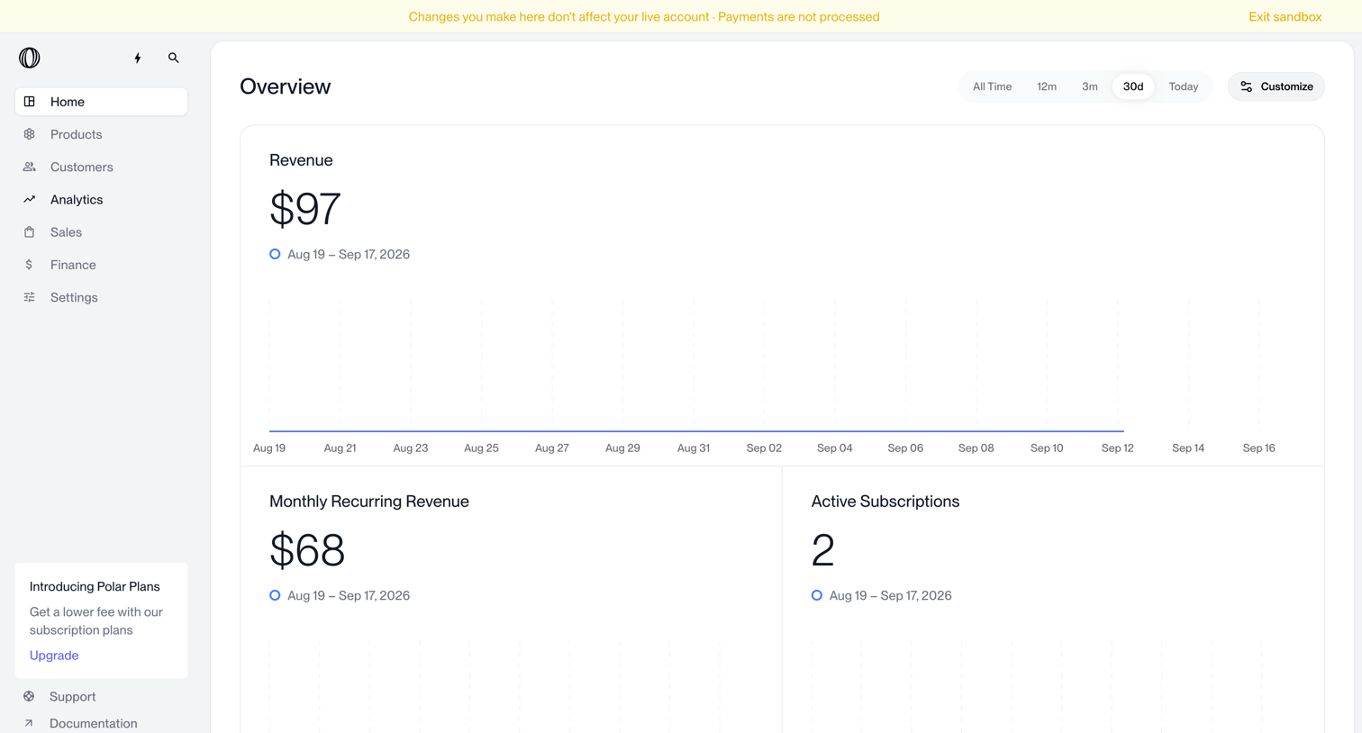
Task: Switch the range to 3m
Action: pyautogui.click(x=1090, y=86)
